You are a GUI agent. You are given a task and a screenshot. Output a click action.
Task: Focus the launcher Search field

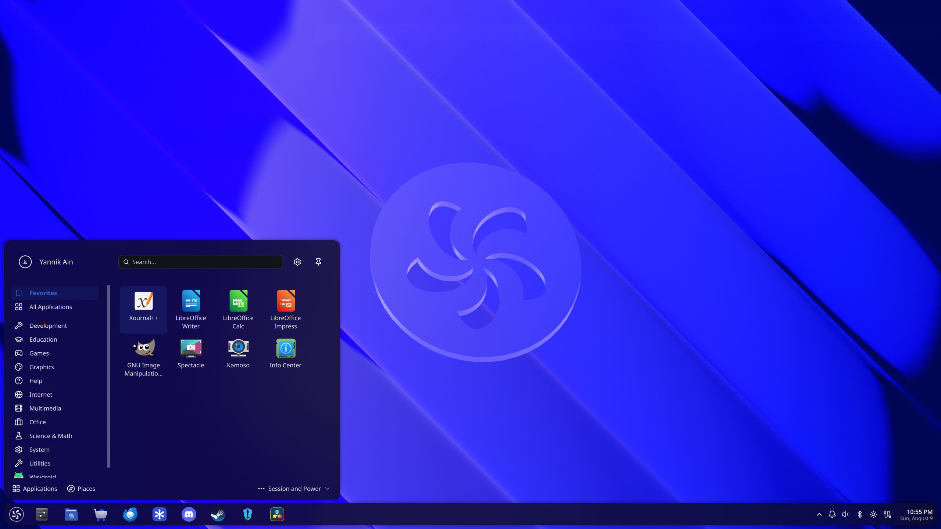(x=201, y=262)
